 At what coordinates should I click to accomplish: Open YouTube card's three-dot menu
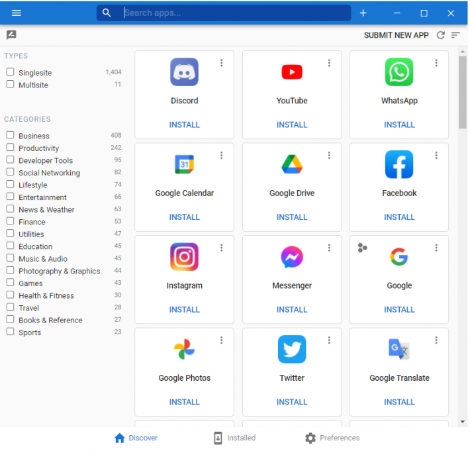[329, 63]
